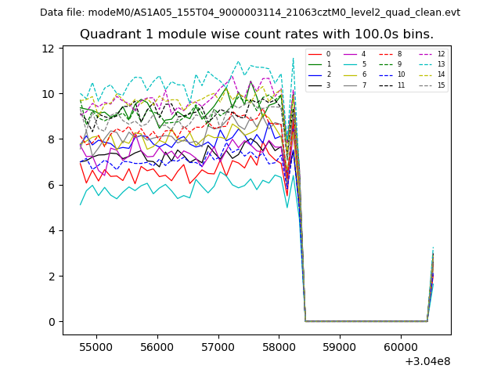Select the y-axis tick label 6
Image resolution: width=501 pixels, height=376 pixels.
[51, 185]
